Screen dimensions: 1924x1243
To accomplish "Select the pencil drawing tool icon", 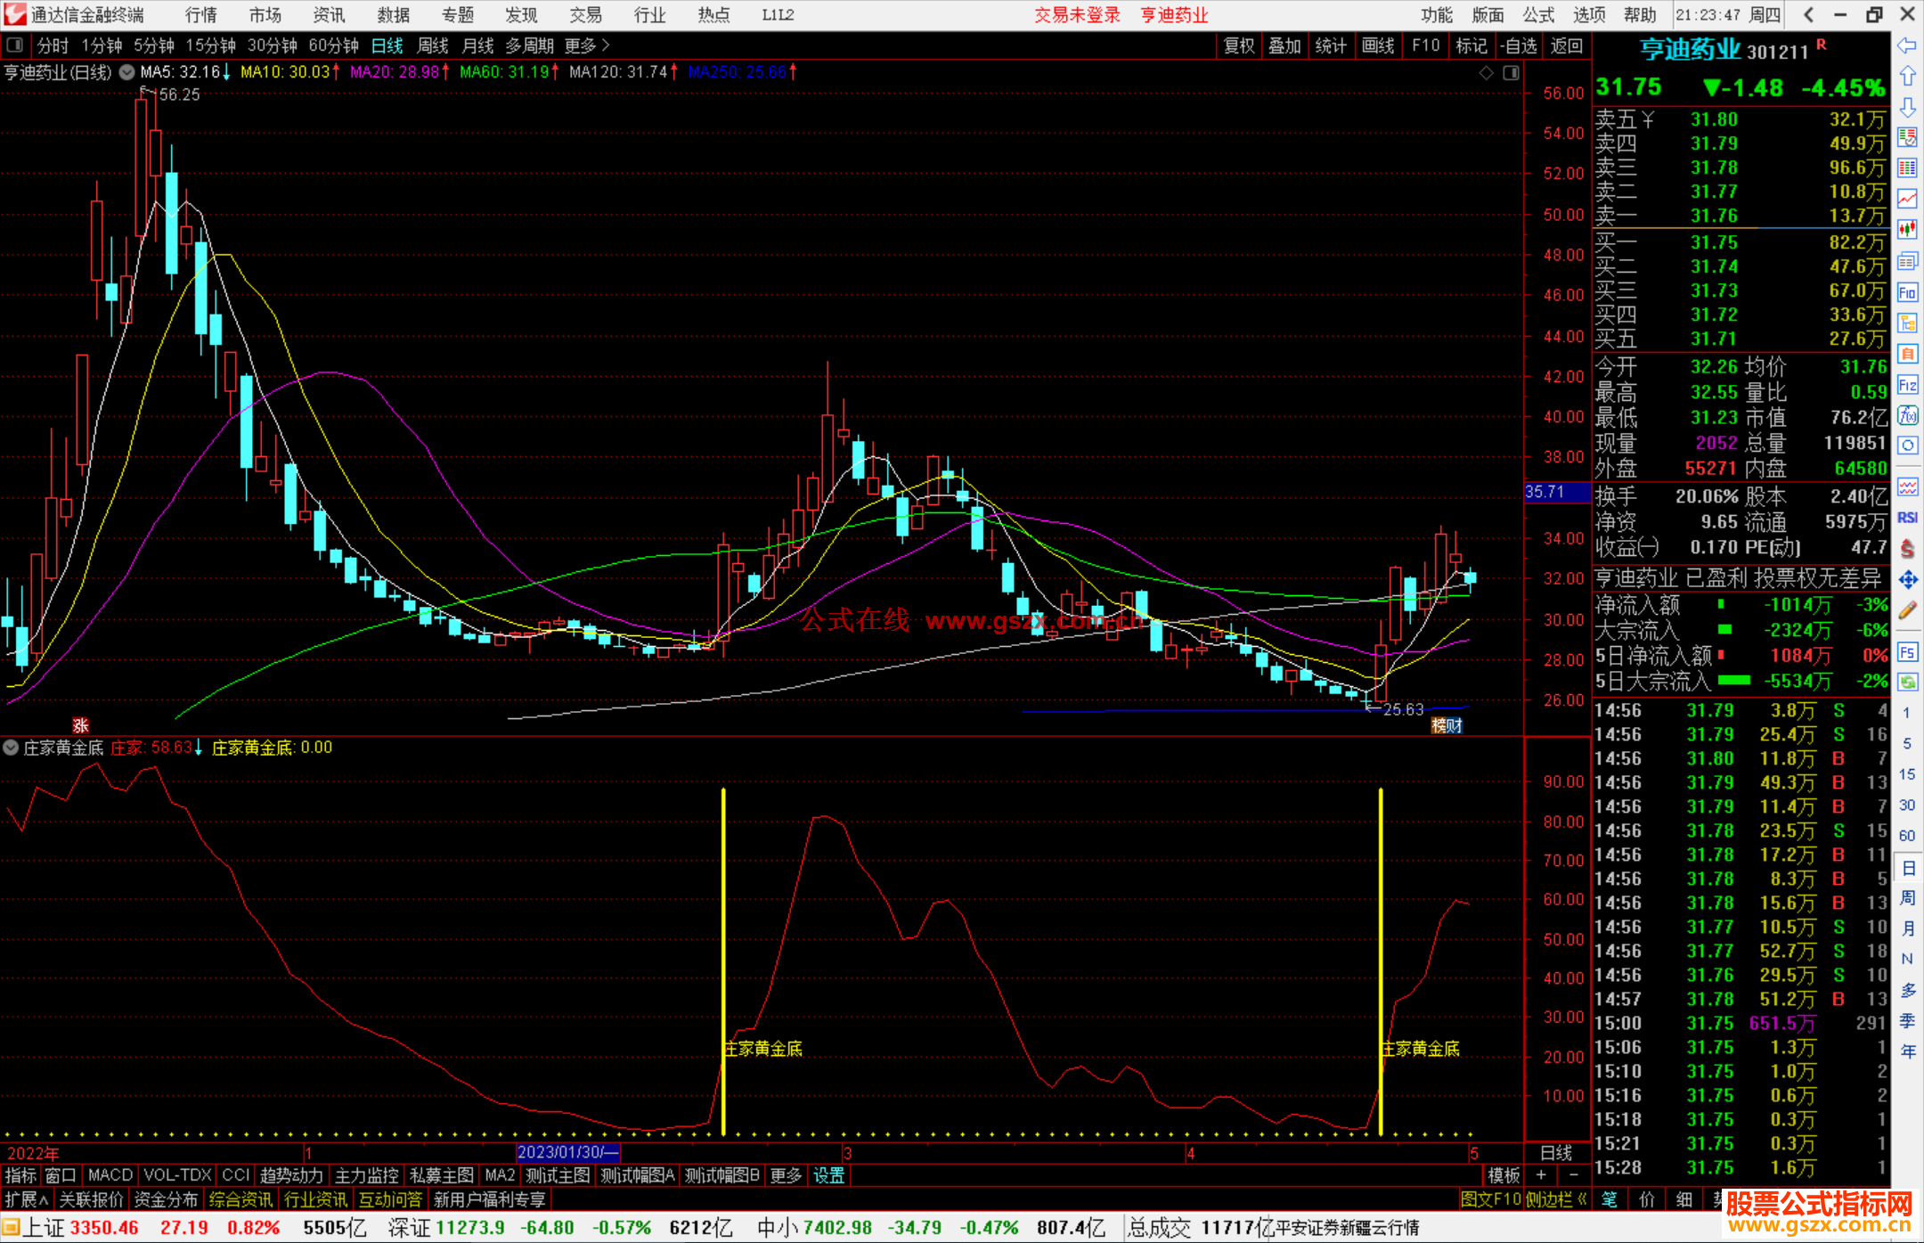I will 1907,610.
